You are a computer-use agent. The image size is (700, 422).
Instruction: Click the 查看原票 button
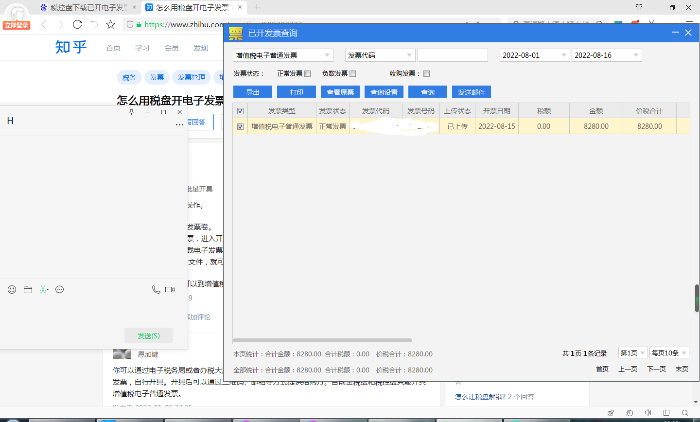click(340, 92)
